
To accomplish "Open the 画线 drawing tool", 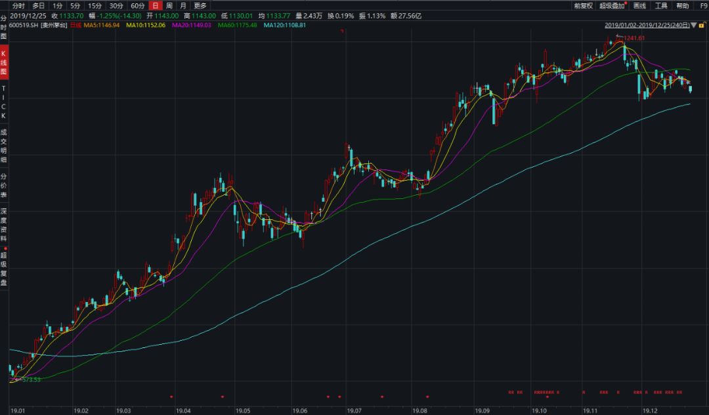I will point(639,5).
